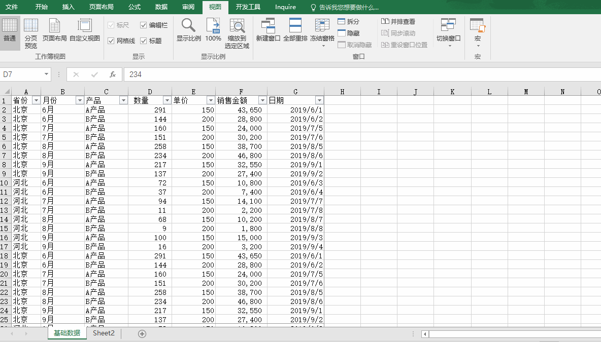This screenshot has height=342, width=601.
Task: Open the 公式 (Formulas) ribbon tab
Action: (x=134, y=7)
